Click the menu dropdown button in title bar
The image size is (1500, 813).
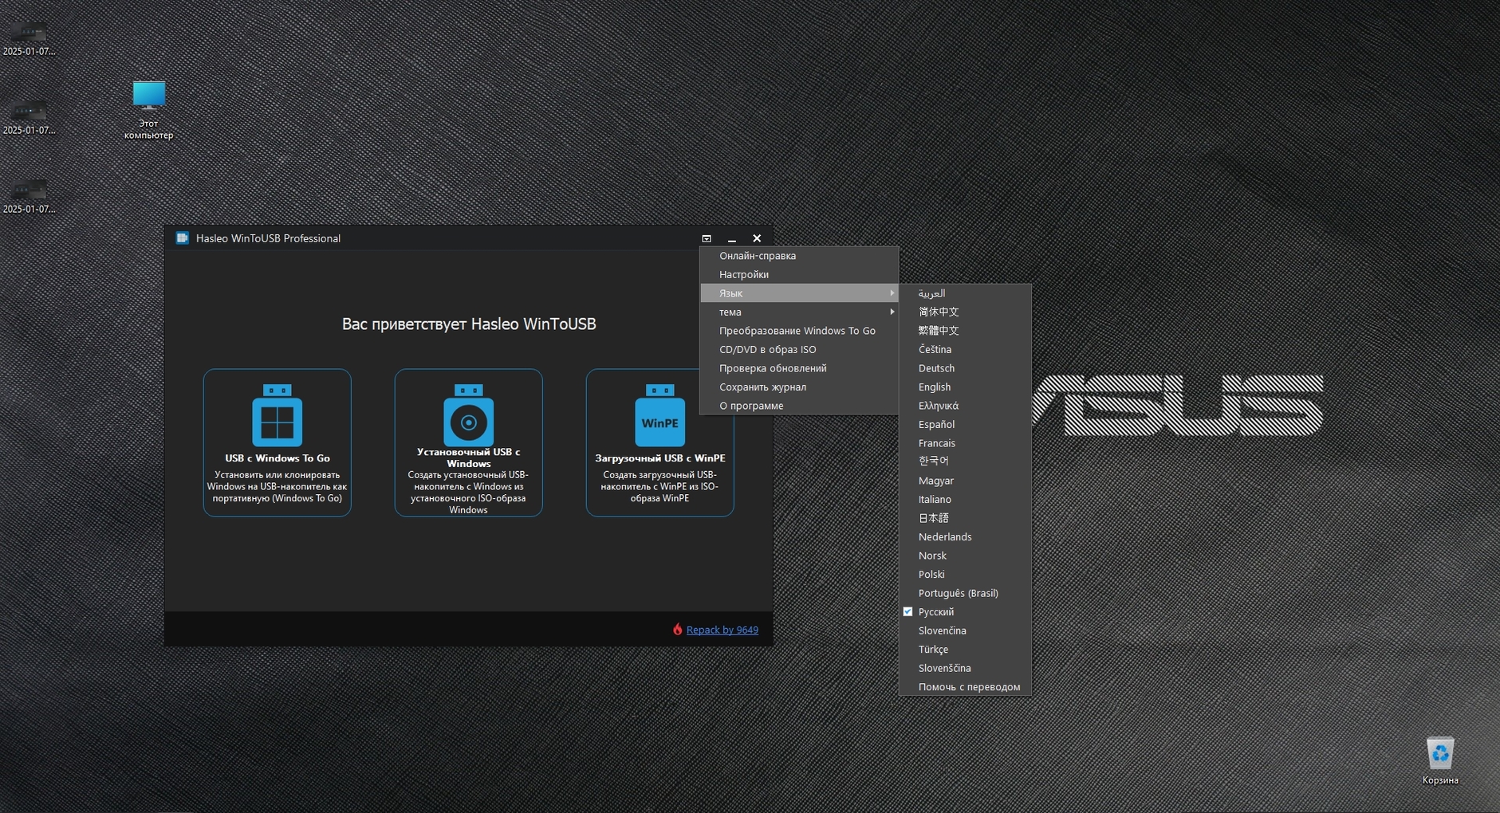point(707,238)
